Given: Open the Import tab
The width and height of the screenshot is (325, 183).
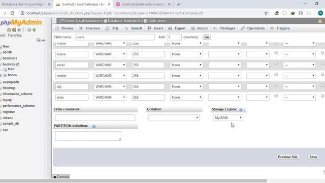Looking at the screenshot, I should point(199,28).
